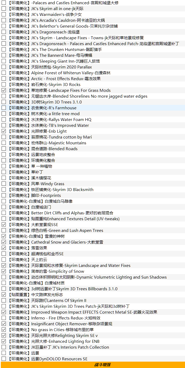This screenshot has width=185, height=368.
Task: Disable Cathedral Snow and Glaciers checkbox
Action: click(x=4, y=242)
